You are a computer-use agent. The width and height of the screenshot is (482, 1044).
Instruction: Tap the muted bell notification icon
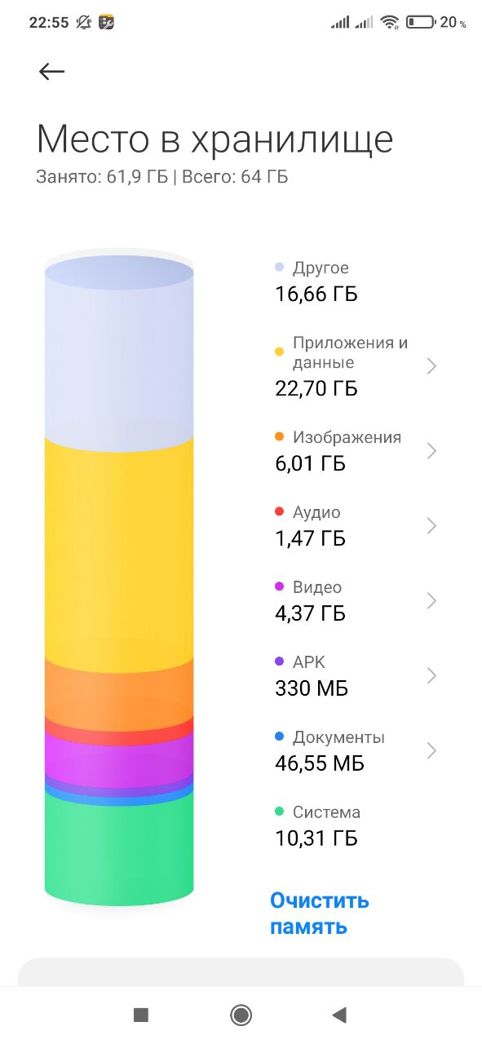[84, 23]
